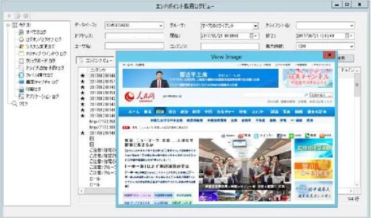Expand the 終了 date picker arrow
This screenshot has width=371, height=218.
click(351, 36)
